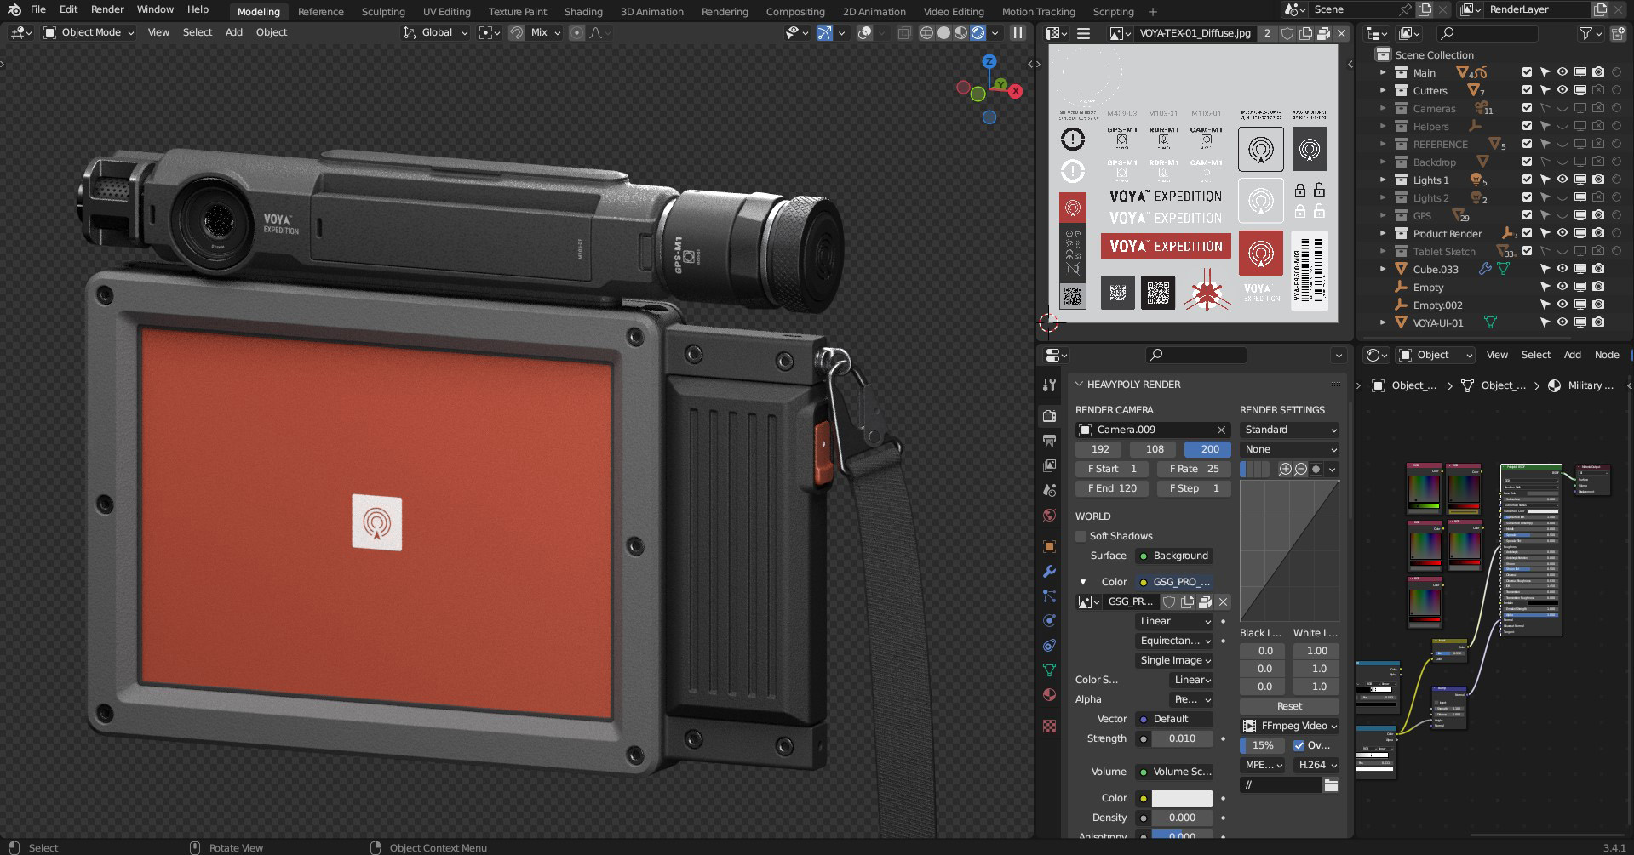The image size is (1634, 855).
Task: Click the outliner search field
Action: pos(1487,33)
